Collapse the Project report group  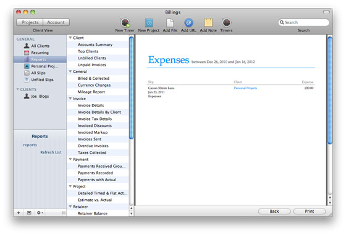[70, 186]
